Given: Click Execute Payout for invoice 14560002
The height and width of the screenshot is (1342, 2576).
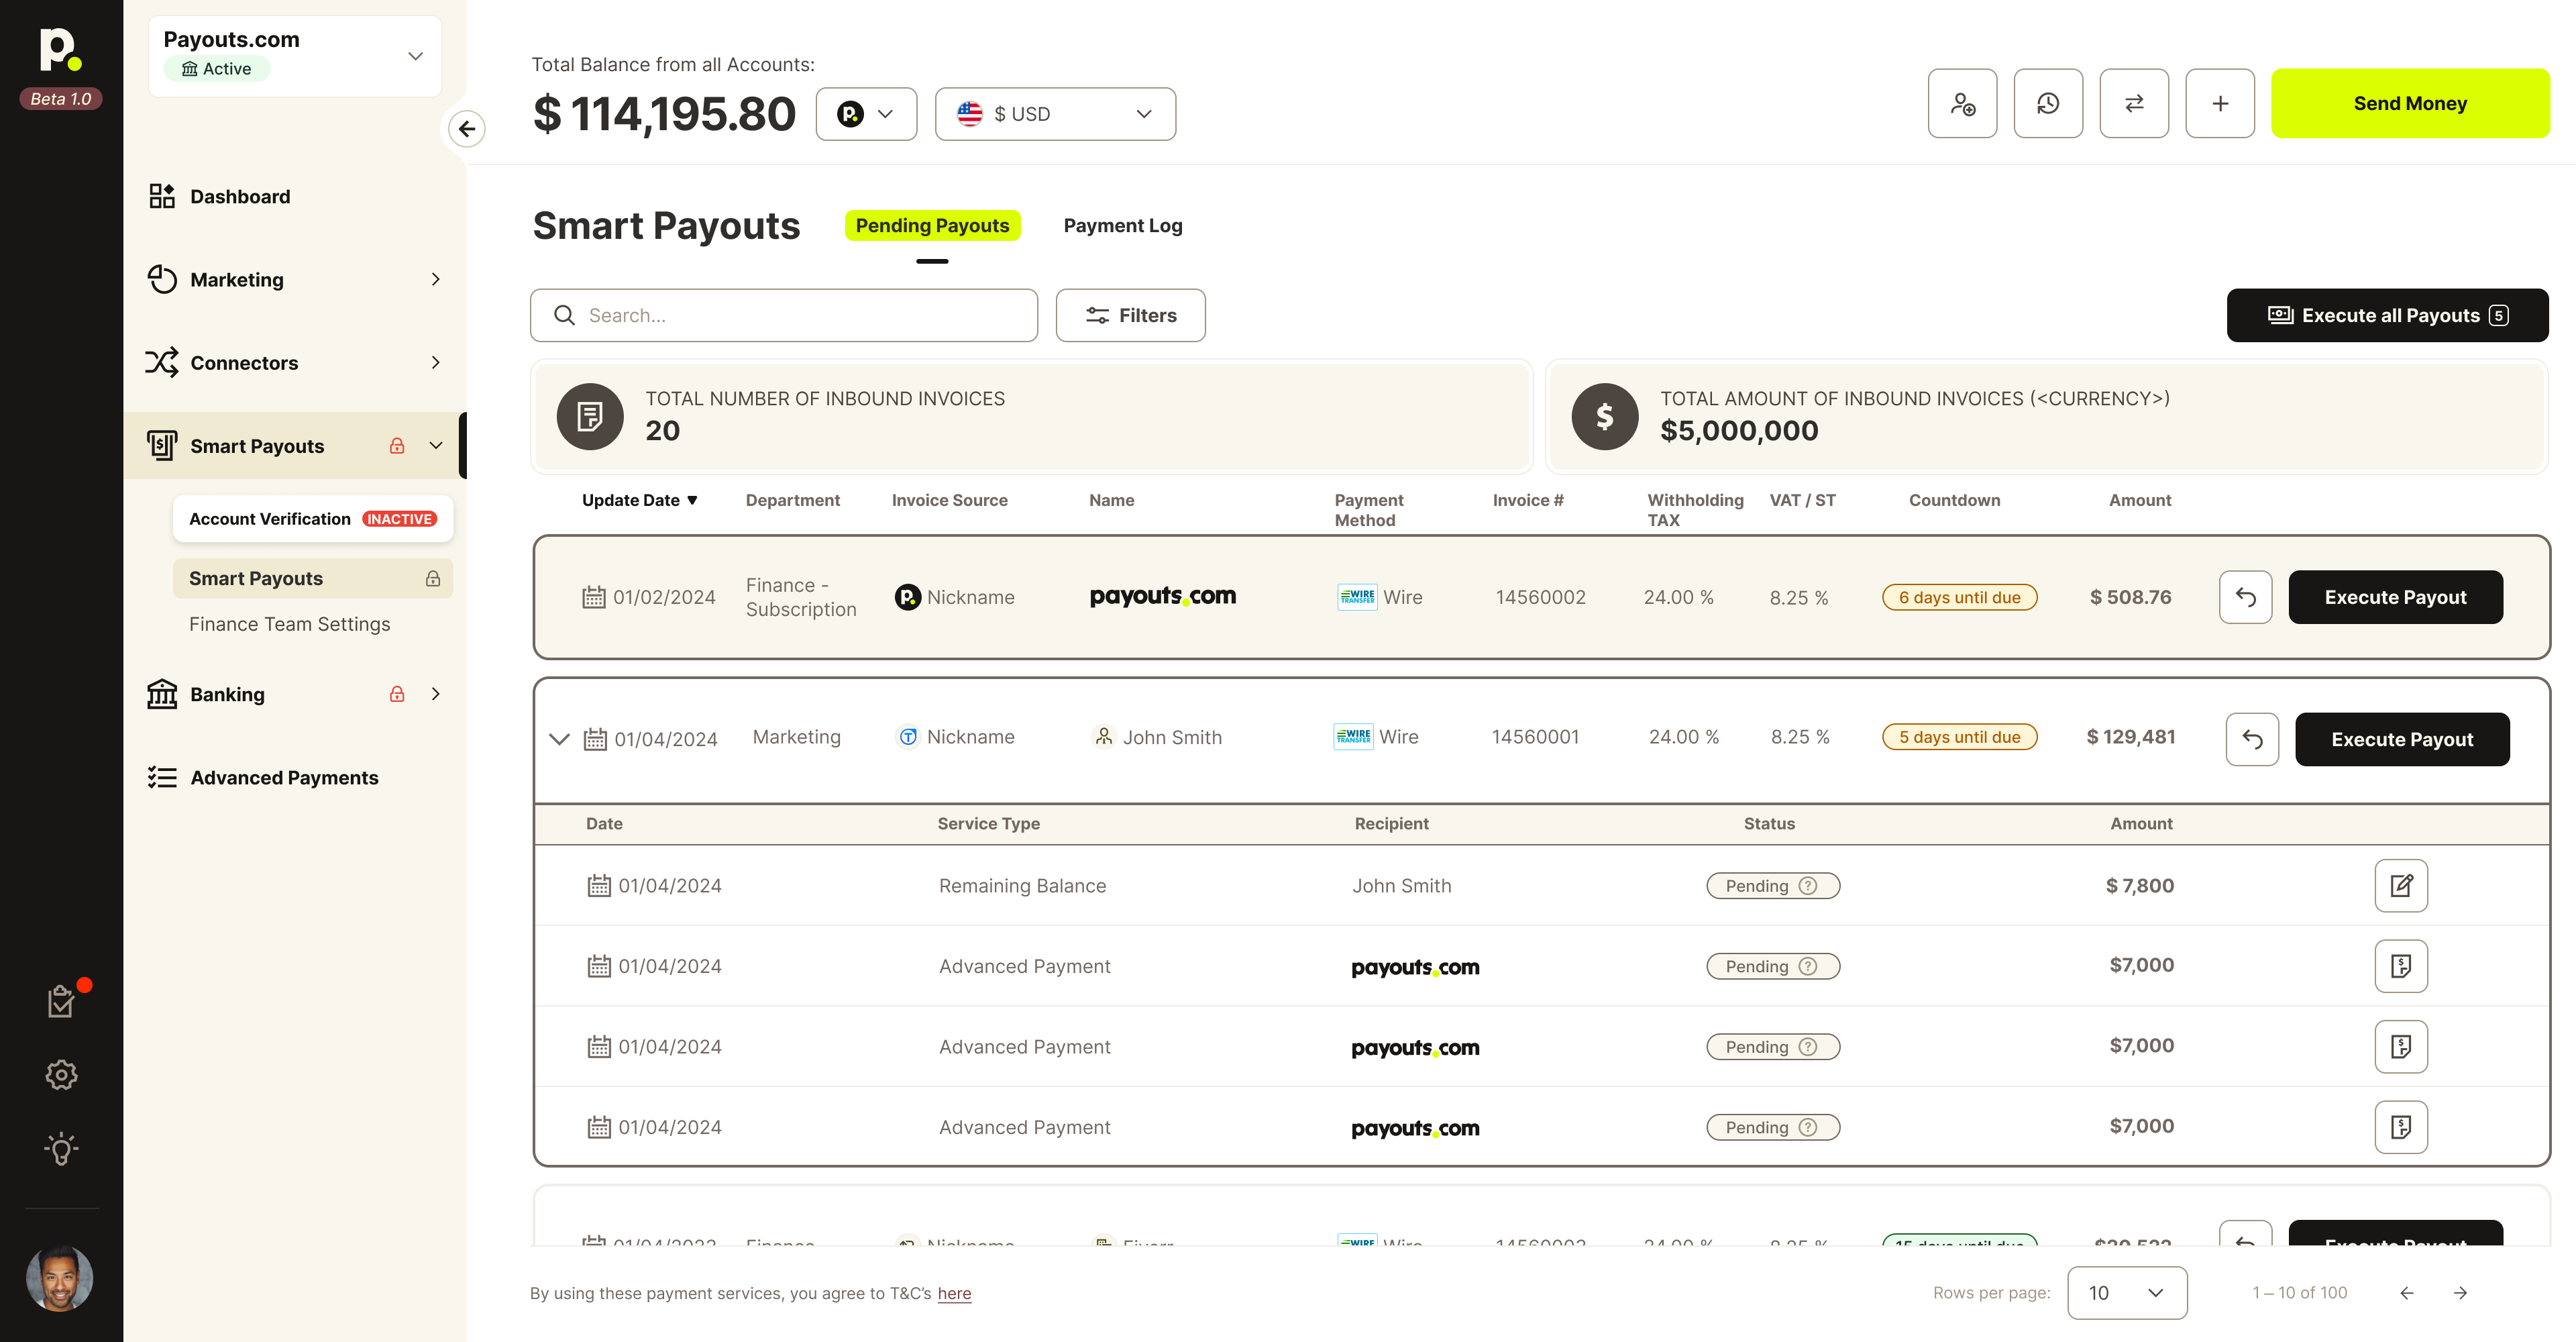Looking at the screenshot, I should [2395, 596].
